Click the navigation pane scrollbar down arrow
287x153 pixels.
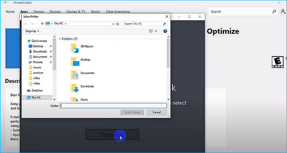(55, 99)
